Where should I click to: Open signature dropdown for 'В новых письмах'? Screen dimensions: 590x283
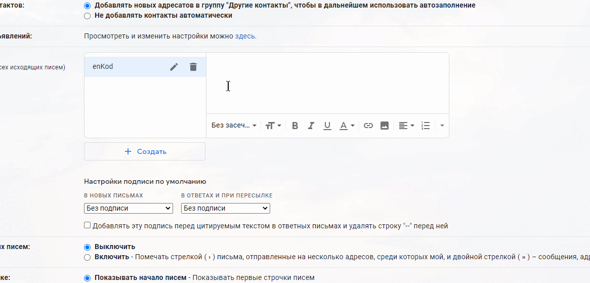pos(129,208)
